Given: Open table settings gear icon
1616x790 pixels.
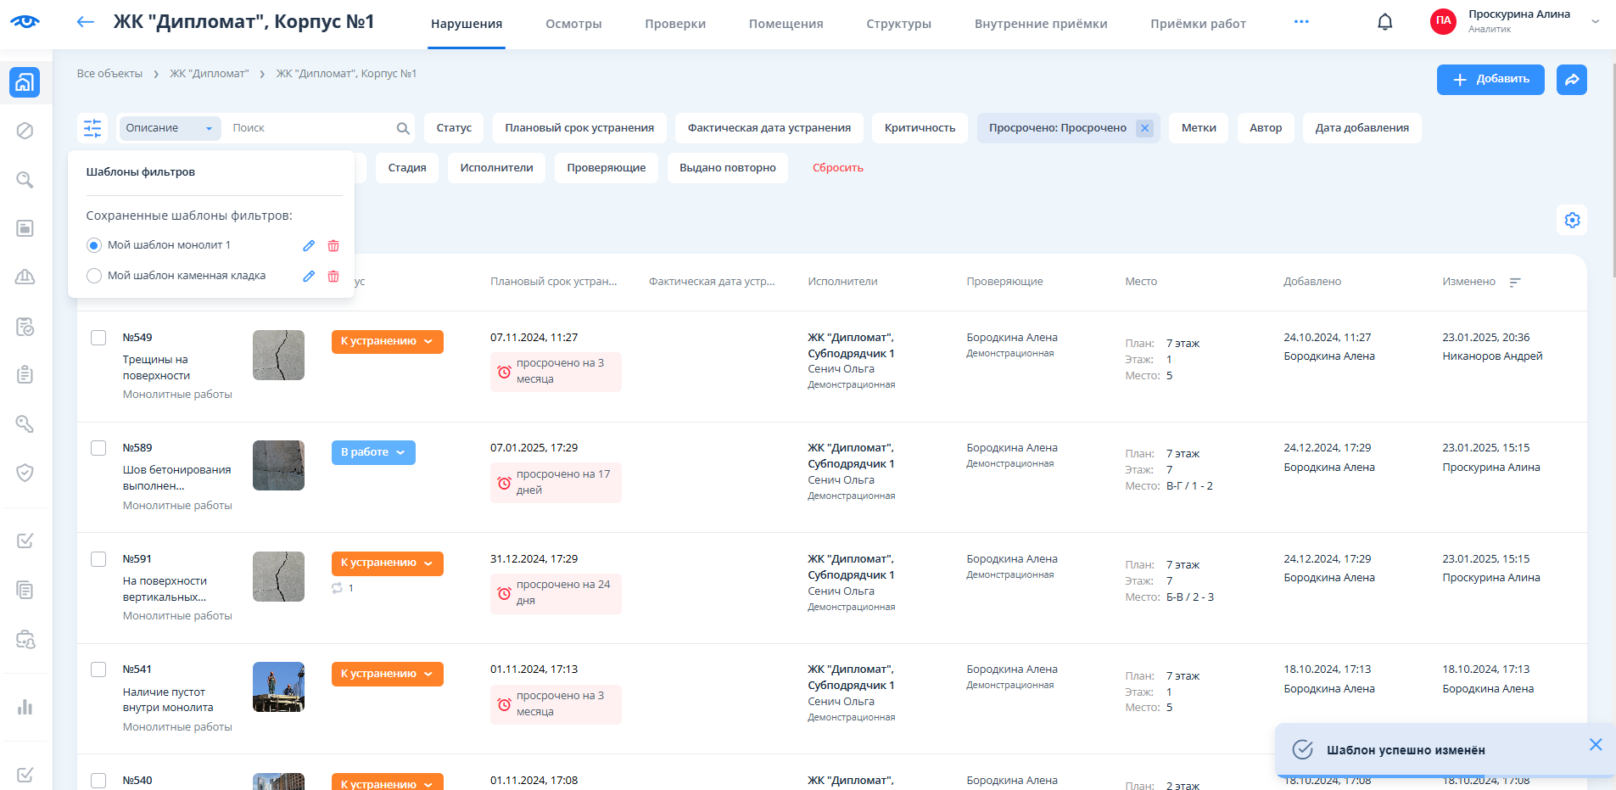Looking at the screenshot, I should tap(1572, 221).
